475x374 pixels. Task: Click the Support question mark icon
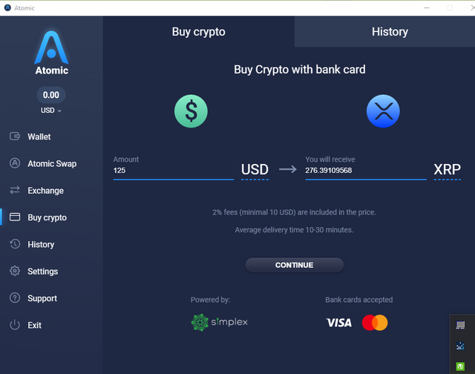click(15, 298)
